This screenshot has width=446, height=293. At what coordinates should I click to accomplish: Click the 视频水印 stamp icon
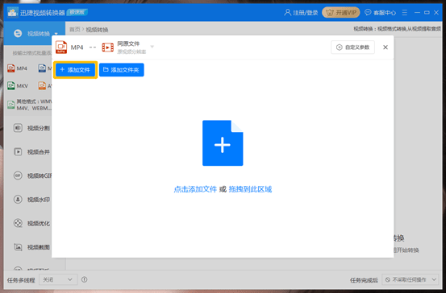point(18,200)
